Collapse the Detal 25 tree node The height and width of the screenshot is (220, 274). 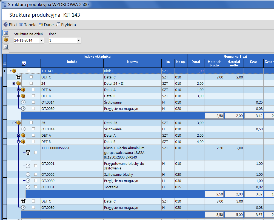click(14, 123)
